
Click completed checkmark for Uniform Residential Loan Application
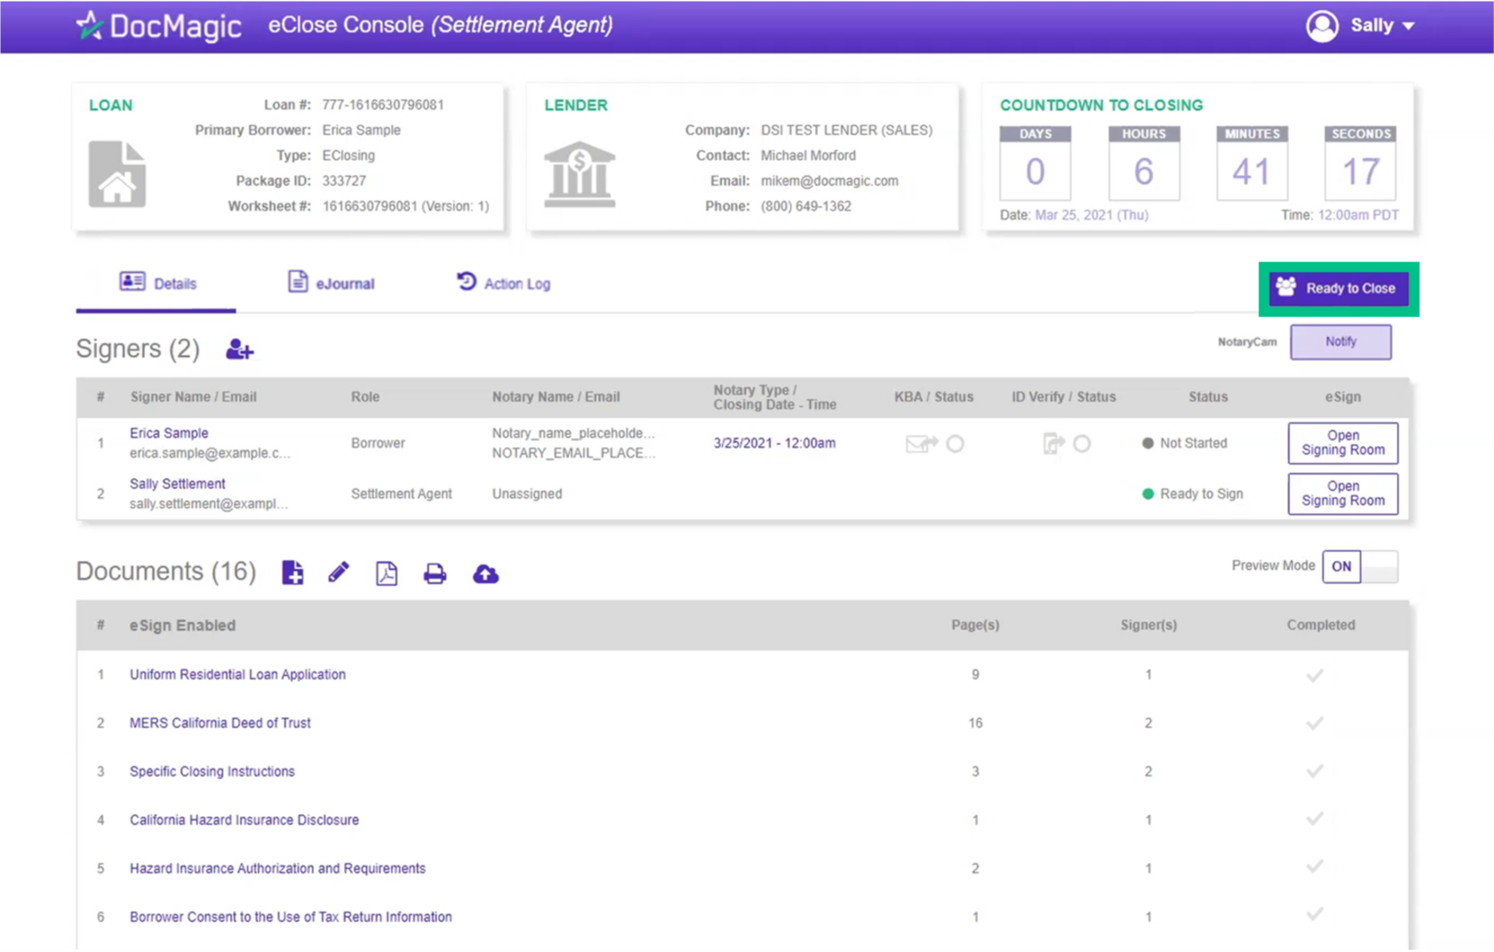point(1314,675)
